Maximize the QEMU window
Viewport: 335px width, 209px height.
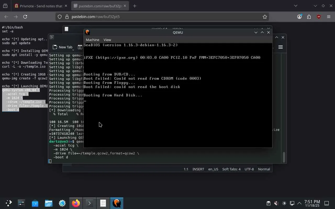pyautogui.click(x=262, y=32)
